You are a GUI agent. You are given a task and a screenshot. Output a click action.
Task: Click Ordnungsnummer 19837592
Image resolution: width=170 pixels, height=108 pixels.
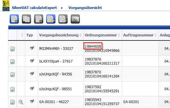[93, 87]
